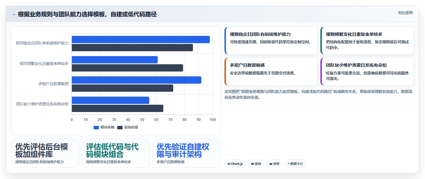
Task: Click blue bar for 规则稳定且团队有前端维护能力
Action: tap(141, 40)
